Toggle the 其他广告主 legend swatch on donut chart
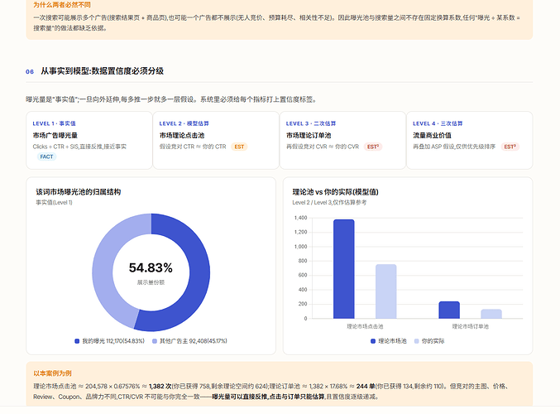The height and width of the screenshot is (414, 560). tap(155, 341)
